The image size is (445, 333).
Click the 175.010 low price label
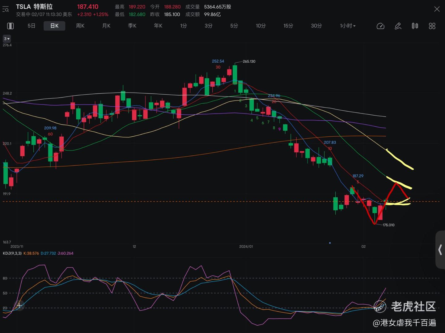[x=388, y=225]
